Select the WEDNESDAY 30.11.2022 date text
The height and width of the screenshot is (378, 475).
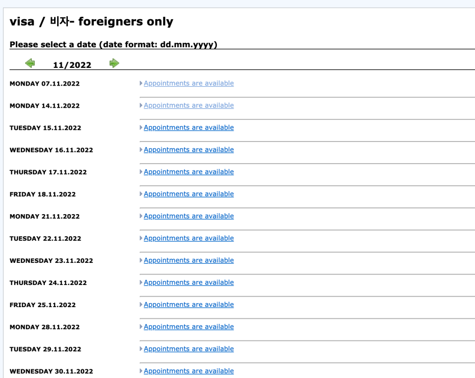click(x=51, y=371)
